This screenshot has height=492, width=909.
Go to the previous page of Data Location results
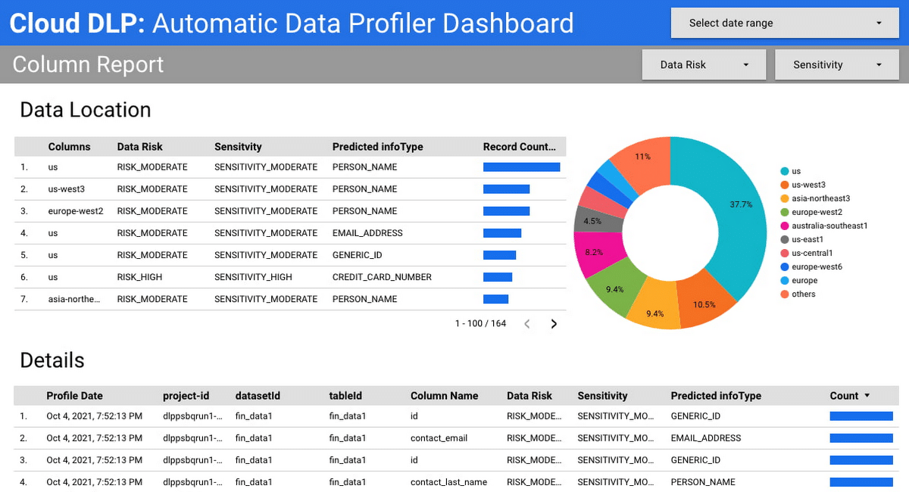pyautogui.click(x=528, y=324)
